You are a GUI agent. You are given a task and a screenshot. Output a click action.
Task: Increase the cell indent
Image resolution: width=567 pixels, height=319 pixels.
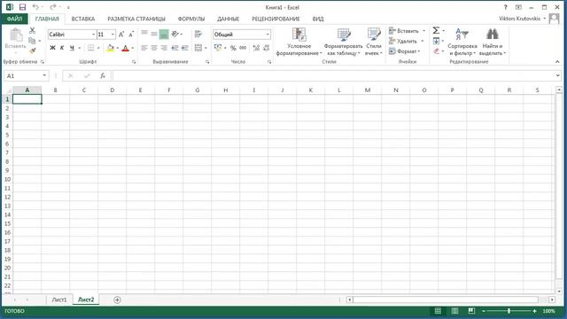pyautogui.click(x=185, y=48)
